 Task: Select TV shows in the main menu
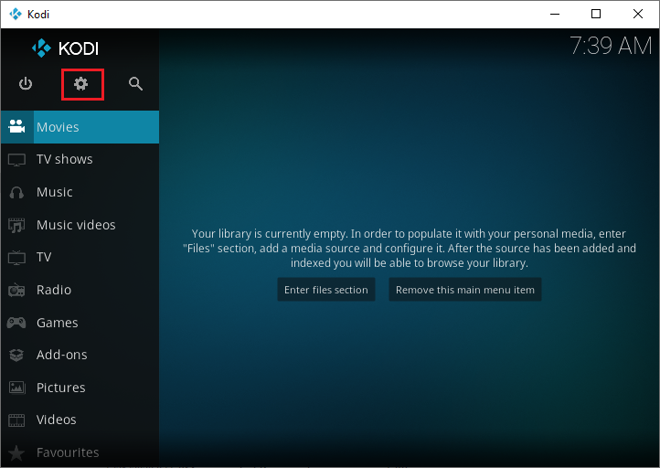[x=80, y=160]
